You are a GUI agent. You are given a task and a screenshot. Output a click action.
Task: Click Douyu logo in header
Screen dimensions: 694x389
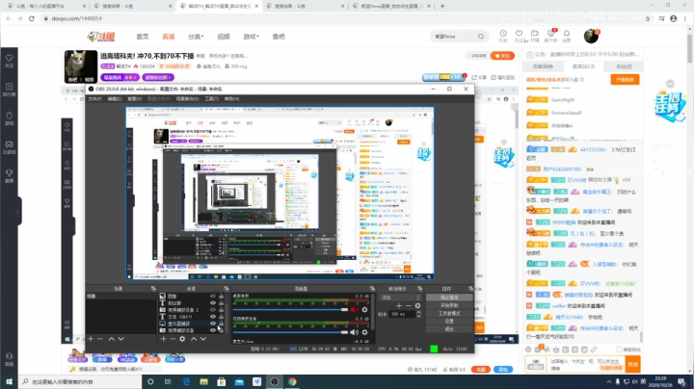(x=101, y=37)
